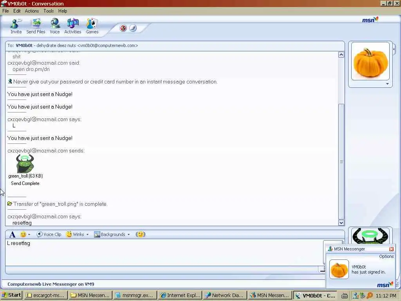Click the MSN Messenger tray icon
Screen dimensions: 401x301
tap(356, 296)
